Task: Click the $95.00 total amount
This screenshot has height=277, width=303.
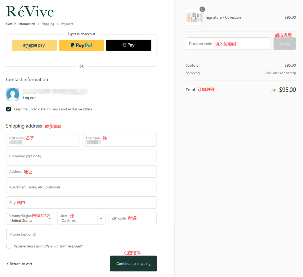Action: 287,90
